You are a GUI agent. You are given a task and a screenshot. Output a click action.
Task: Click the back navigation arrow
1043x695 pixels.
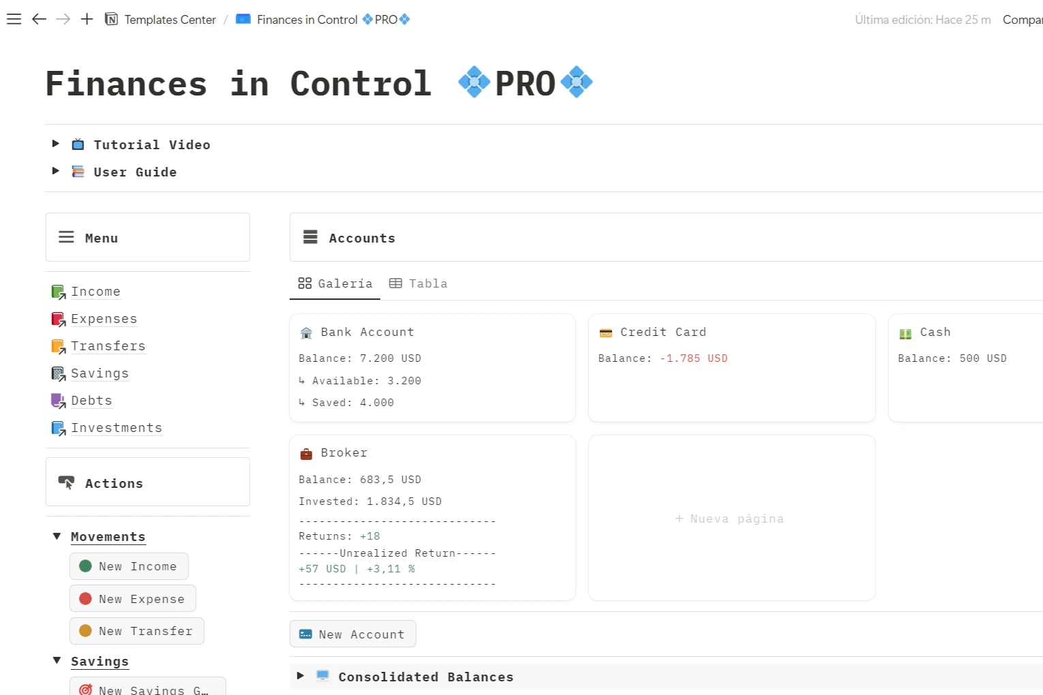click(x=40, y=19)
